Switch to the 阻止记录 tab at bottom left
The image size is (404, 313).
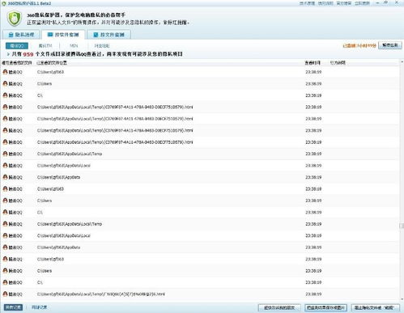coord(40,307)
